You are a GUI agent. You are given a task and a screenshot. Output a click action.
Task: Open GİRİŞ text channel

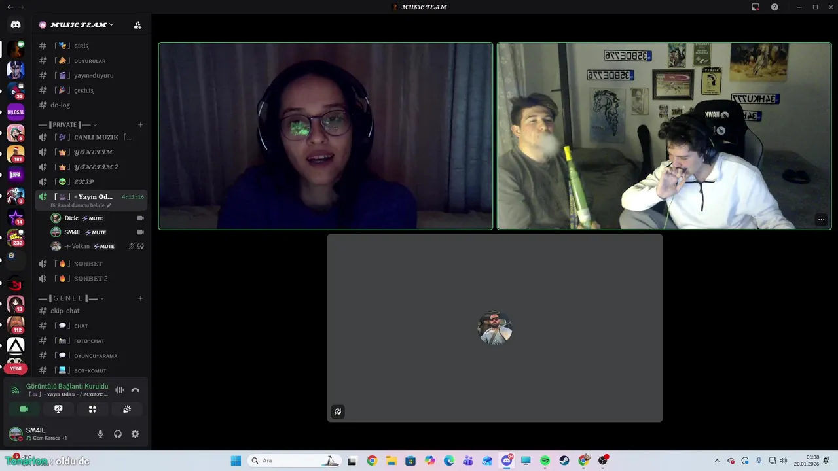[91, 46]
